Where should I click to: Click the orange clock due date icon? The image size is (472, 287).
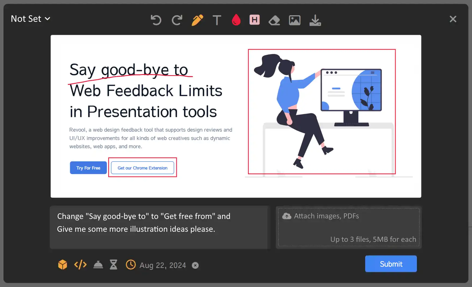pyautogui.click(x=131, y=264)
